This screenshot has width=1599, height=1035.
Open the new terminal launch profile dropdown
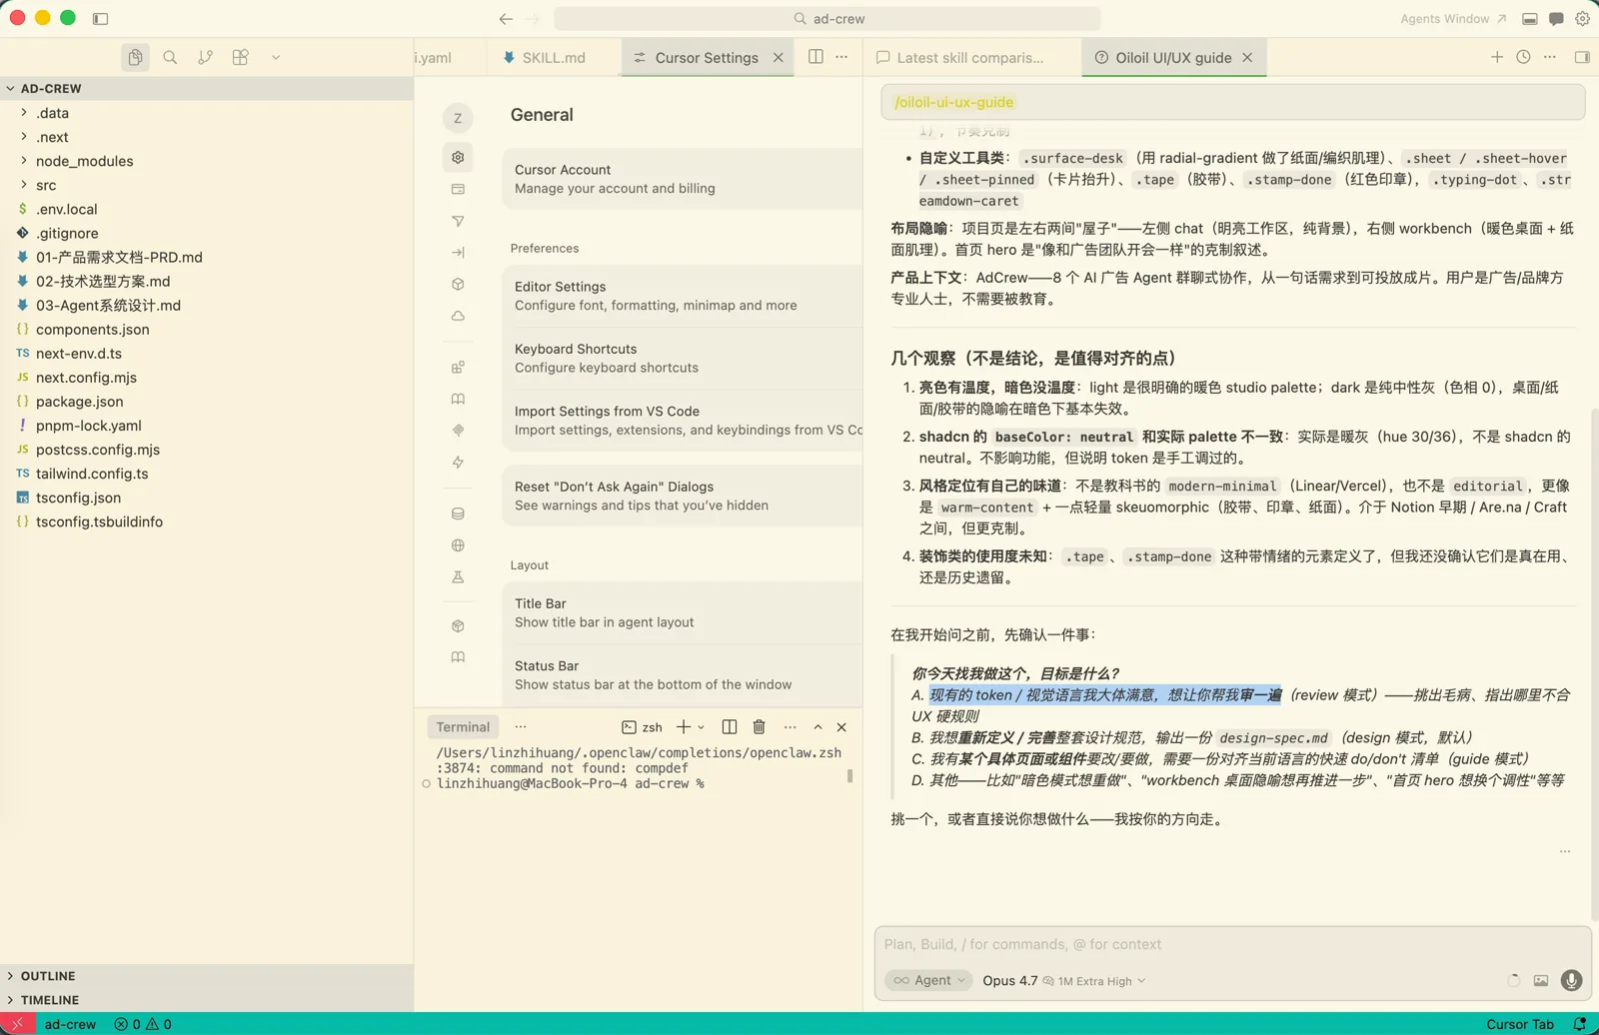701,727
